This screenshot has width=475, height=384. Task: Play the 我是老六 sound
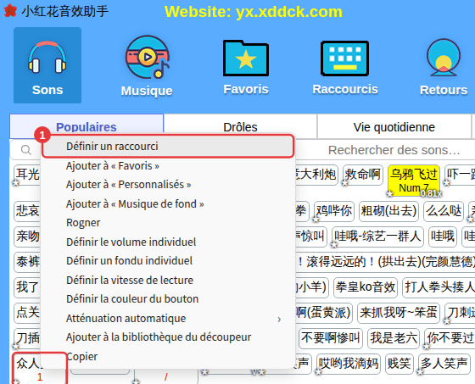(x=394, y=338)
